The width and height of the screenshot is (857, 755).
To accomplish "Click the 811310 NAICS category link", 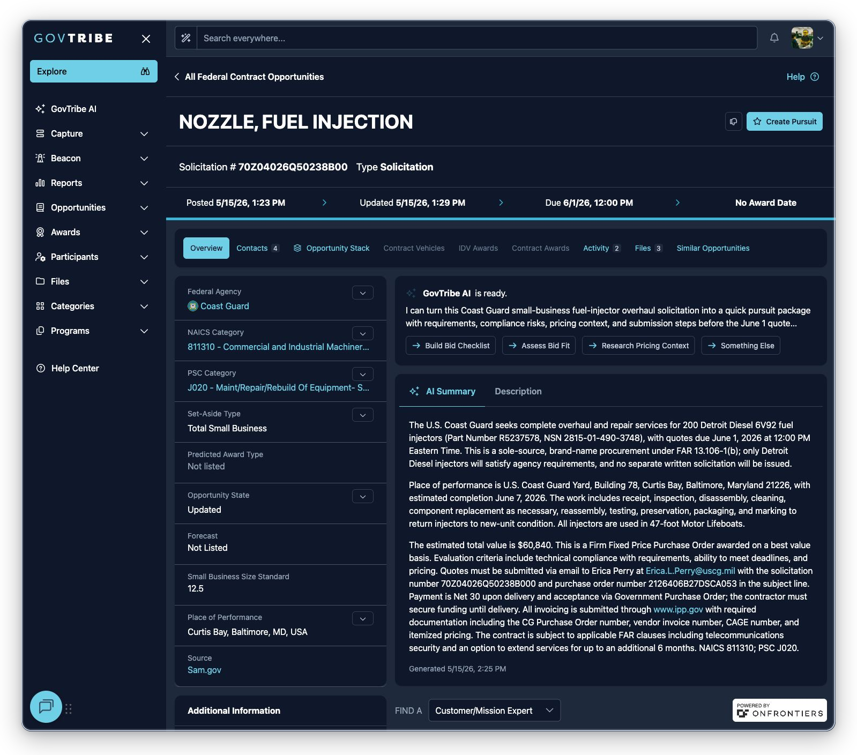I will coord(278,347).
